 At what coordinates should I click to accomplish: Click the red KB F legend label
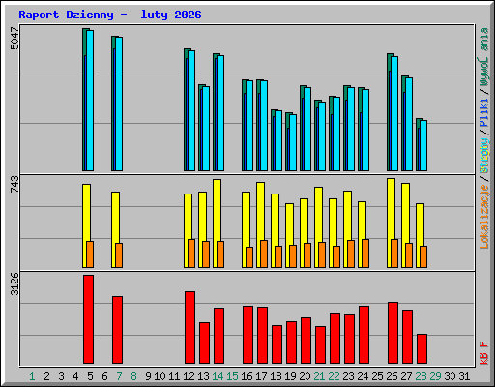484,353
